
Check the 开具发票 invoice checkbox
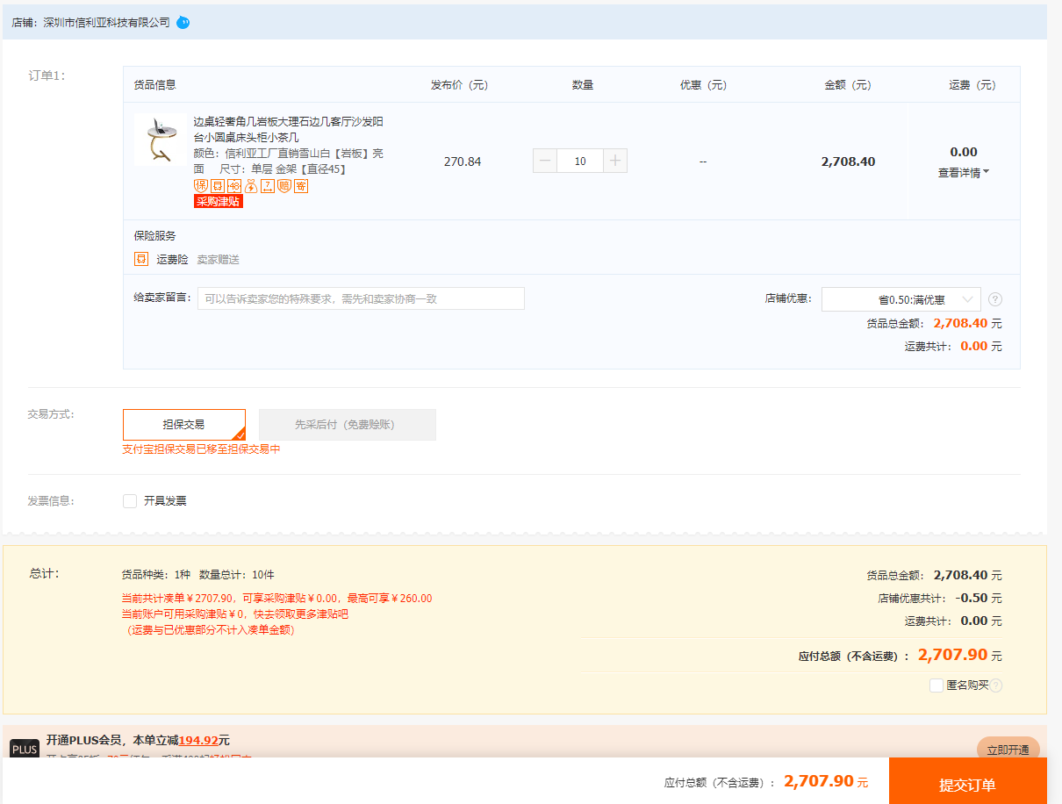130,501
